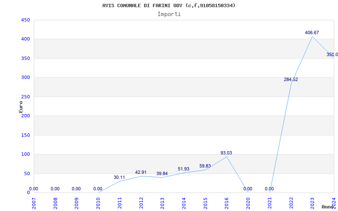Select the 0.00 label above 2010
Screen dimensions: 338x211
(x=98, y=189)
